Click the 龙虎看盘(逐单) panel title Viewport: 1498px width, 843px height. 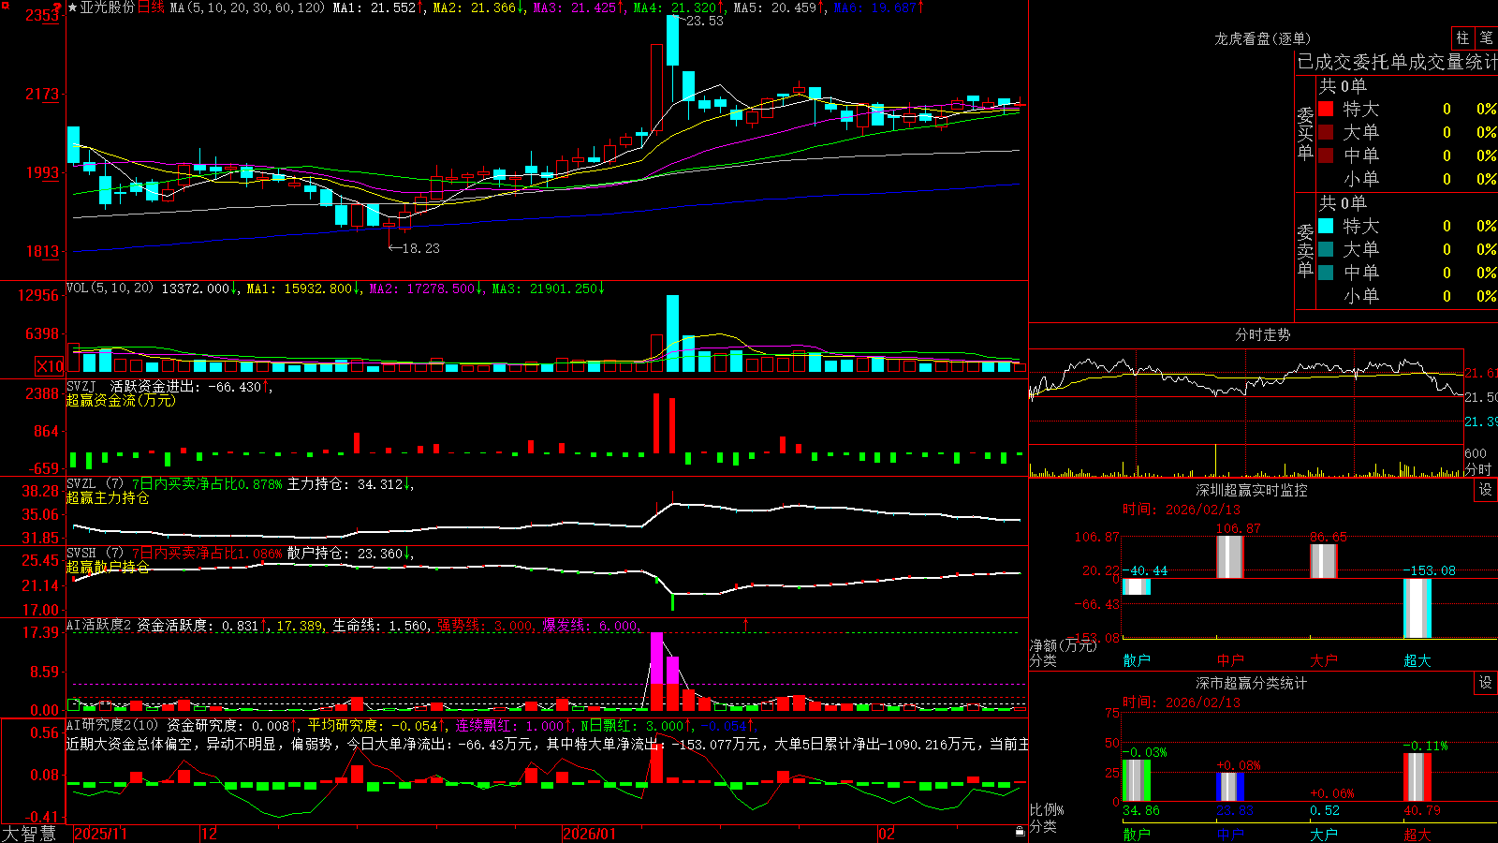(1262, 38)
